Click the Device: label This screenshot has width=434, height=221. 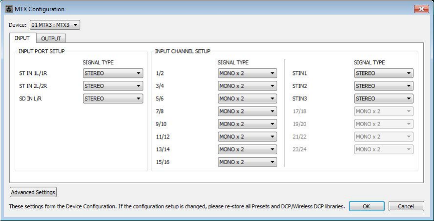[18, 25]
